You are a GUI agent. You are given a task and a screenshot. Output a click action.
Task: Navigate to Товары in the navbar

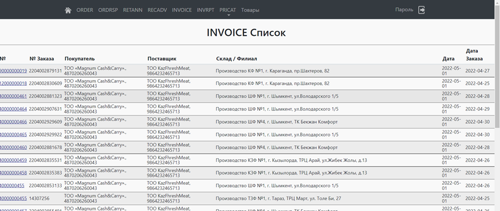coord(250,10)
